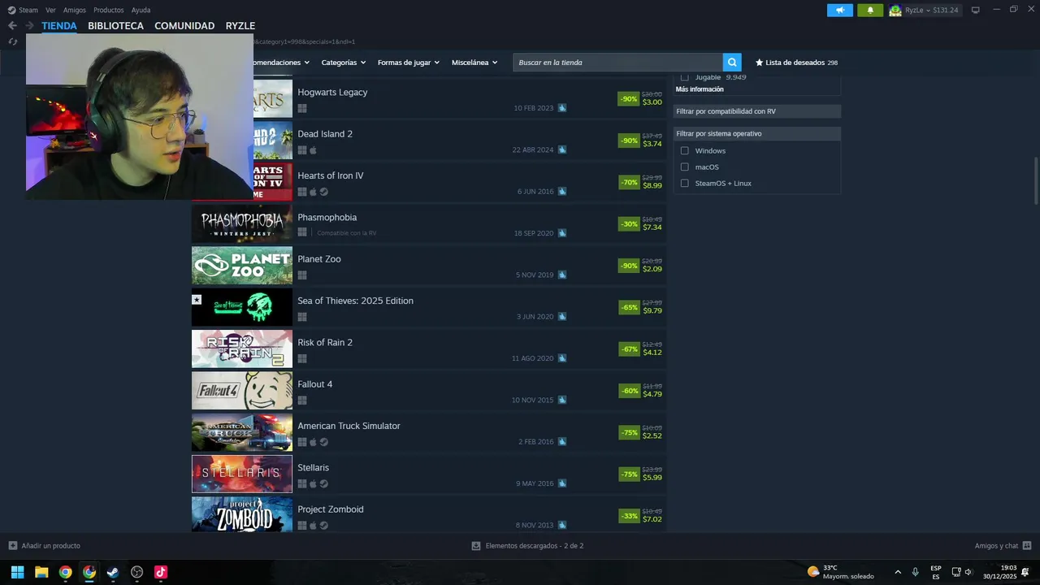This screenshot has width=1040, height=585.
Task: Show hidden tray icons with the chevron
Action: [897, 572]
